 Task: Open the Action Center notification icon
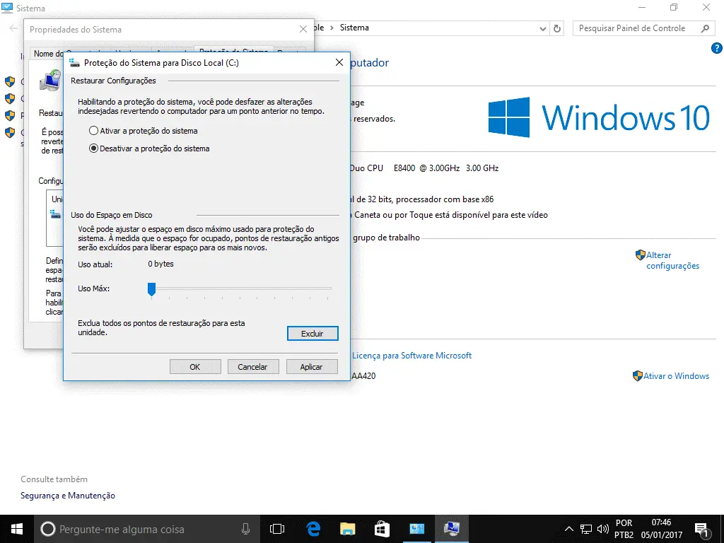coord(701,529)
